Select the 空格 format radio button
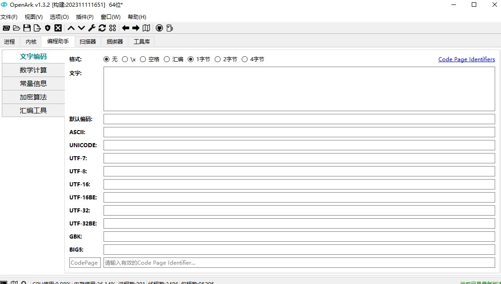The width and height of the screenshot is (501, 284). coord(143,59)
